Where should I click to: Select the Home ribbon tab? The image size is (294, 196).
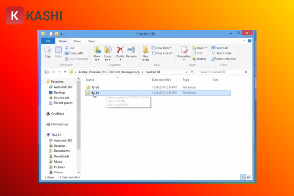pos(62,41)
